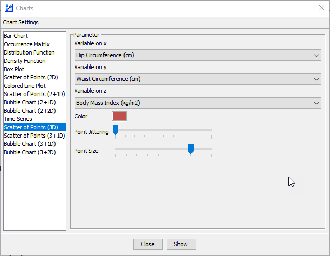Open the Variable on x dropdown
The image size is (330, 256).
[197, 55]
